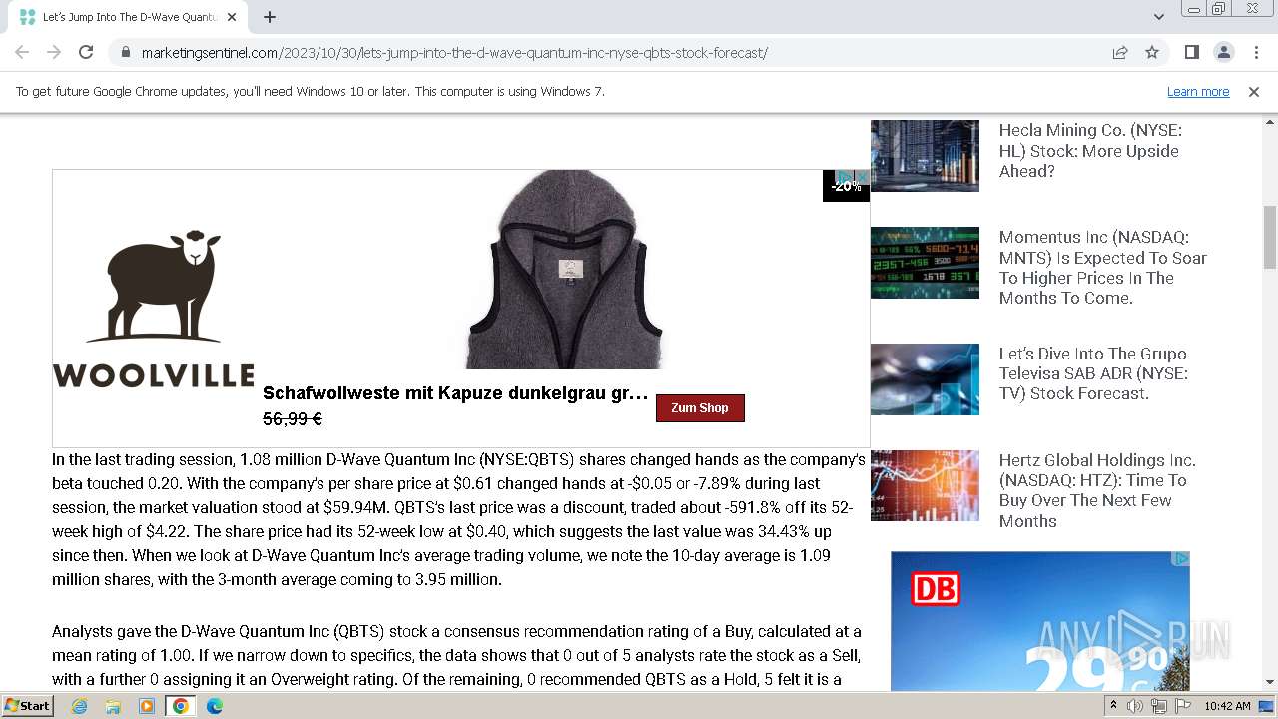Open the Learn more link

pyautogui.click(x=1198, y=91)
